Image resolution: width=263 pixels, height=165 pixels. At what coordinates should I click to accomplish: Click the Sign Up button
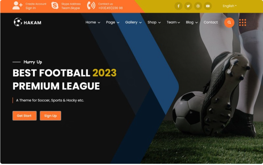50,116
